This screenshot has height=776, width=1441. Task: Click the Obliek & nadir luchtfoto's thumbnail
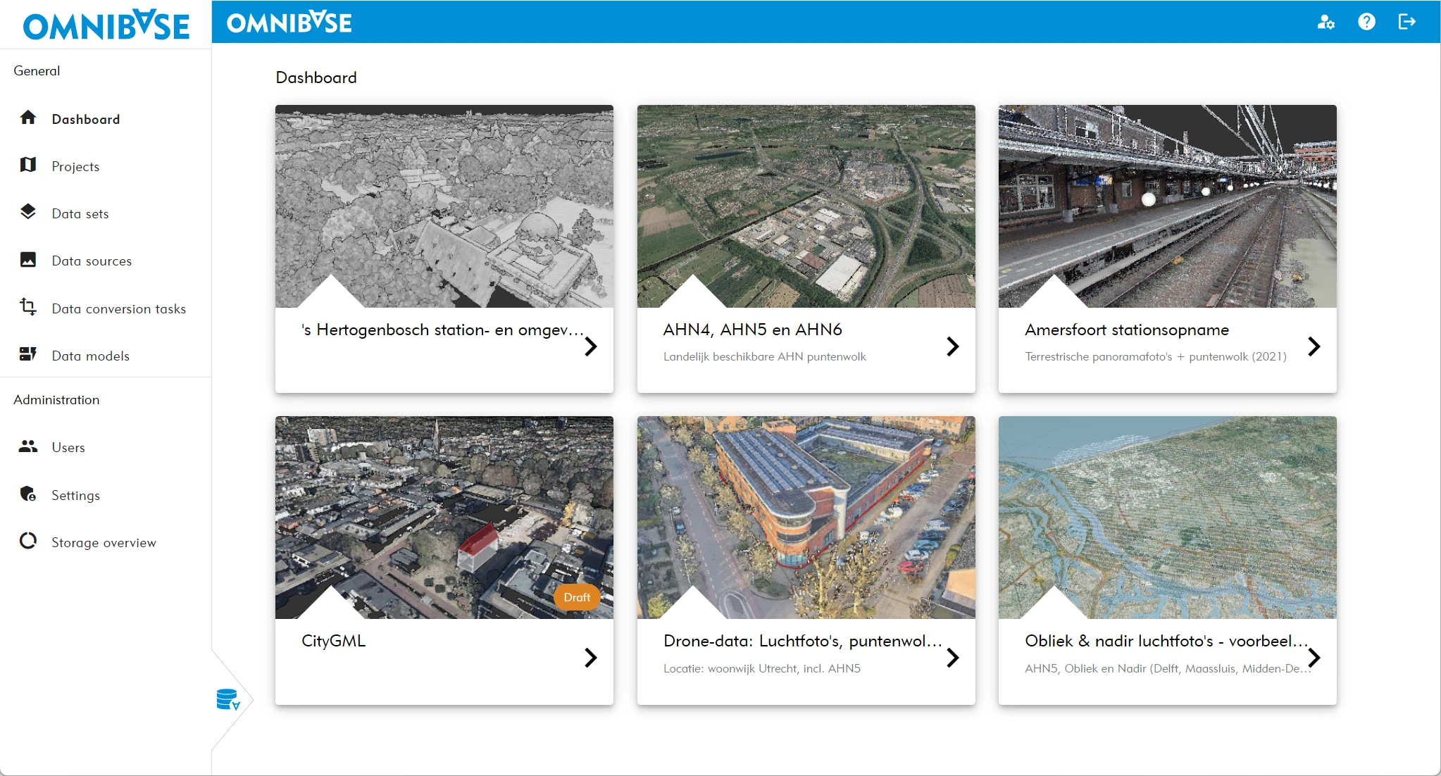click(1167, 517)
